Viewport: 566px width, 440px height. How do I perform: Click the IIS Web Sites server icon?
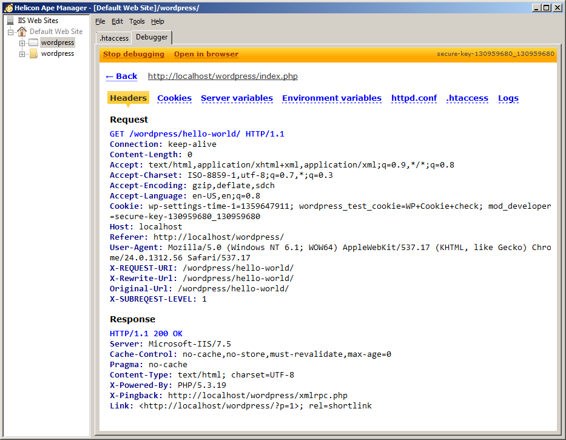point(11,21)
